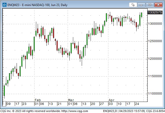Click the small box at time axis start
The image size is (165, 113).
tap(4, 104)
